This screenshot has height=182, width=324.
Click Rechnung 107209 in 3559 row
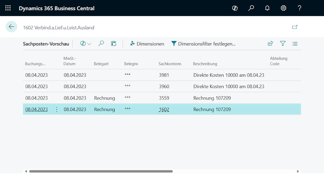[x=212, y=98]
